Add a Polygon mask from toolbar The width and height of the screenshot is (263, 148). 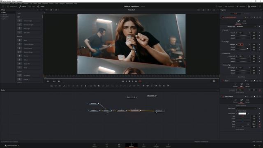(x=121, y=86)
